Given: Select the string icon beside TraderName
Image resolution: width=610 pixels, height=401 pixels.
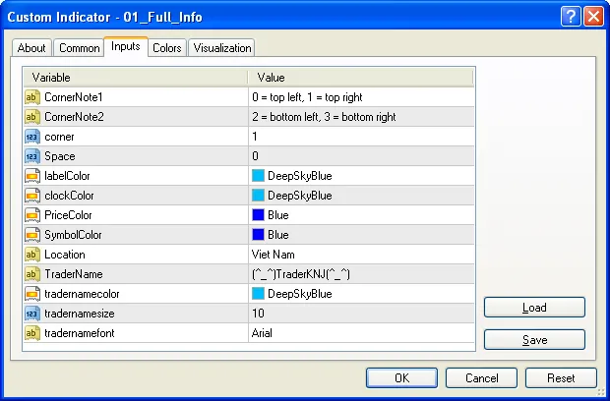Looking at the screenshot, I should (x=31, y=274).
